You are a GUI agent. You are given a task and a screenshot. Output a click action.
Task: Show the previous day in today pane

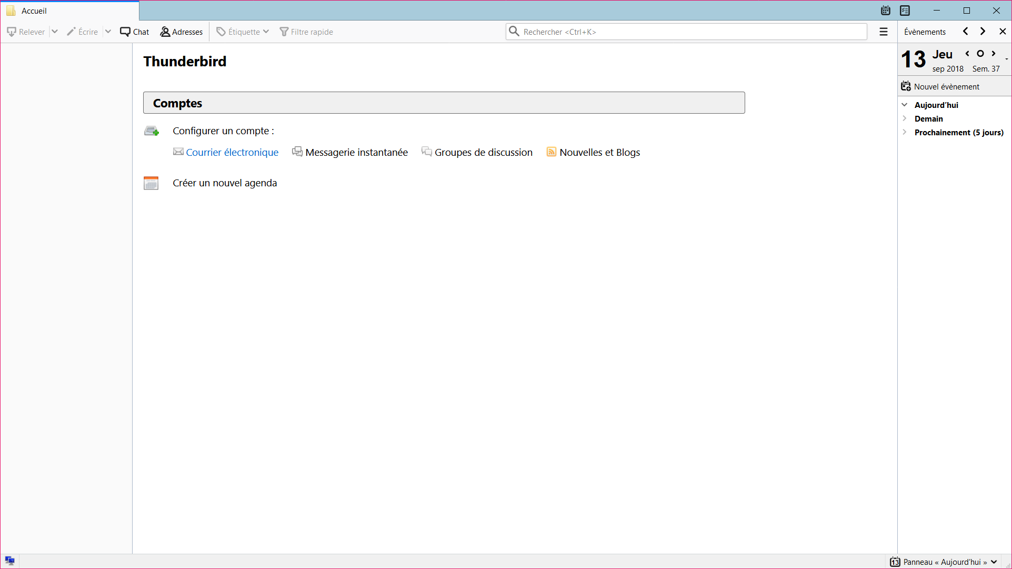pos(967,54)
